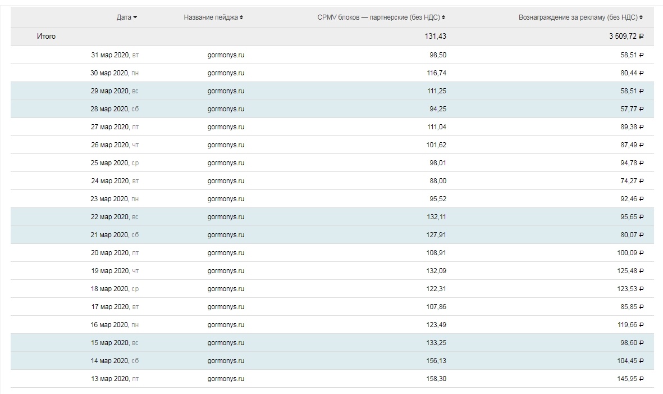Click the sort arrow next to Дата

click(x=135, y=17)
